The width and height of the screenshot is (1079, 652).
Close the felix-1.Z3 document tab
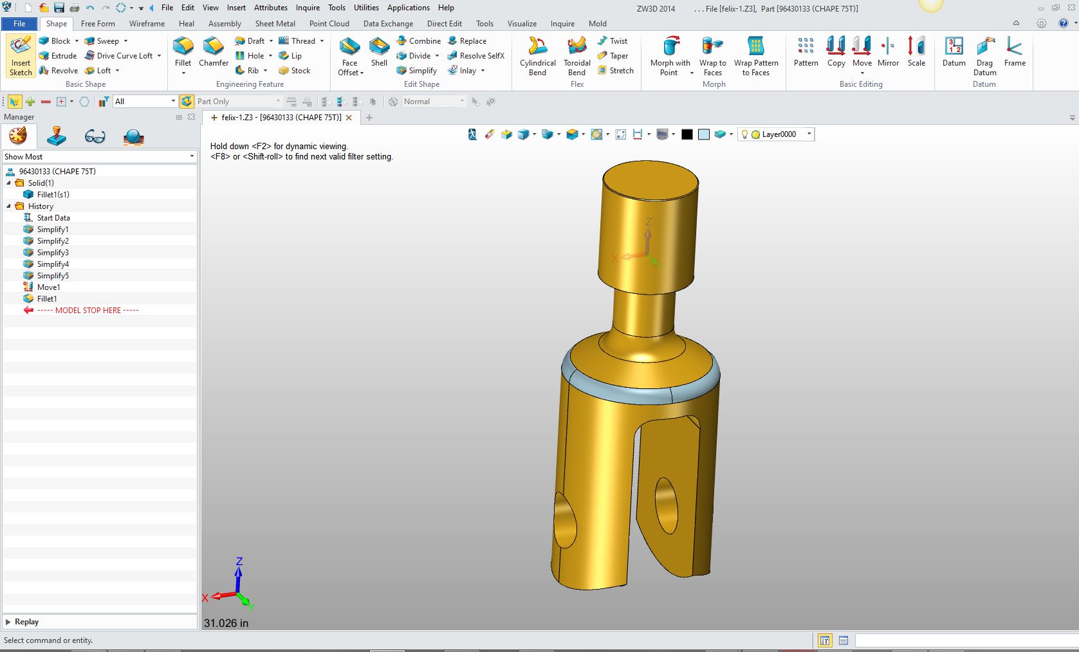click(349, 118)
